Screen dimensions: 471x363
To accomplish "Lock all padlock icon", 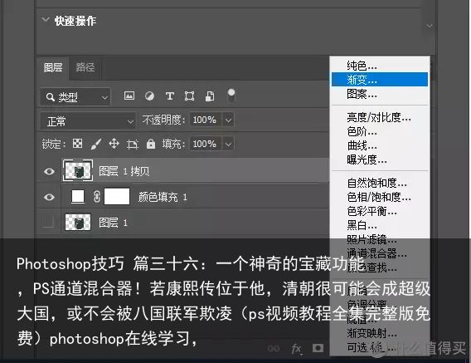I will pyautogui.click(x=151, y=144).
